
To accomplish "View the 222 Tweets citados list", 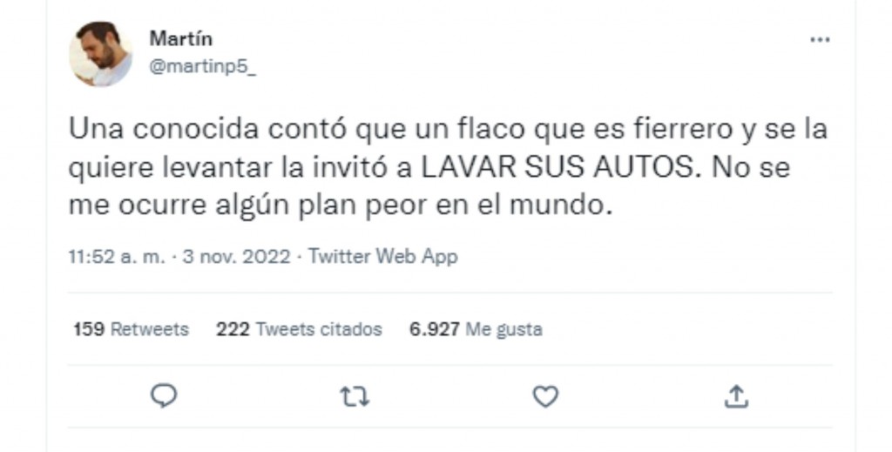I will tap(300, 329).
